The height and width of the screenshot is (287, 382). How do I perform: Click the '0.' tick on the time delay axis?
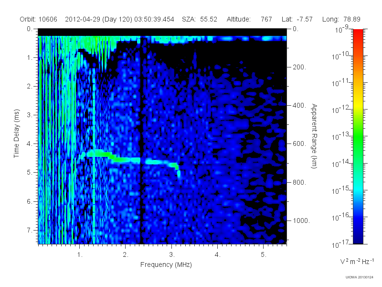(30, 29)
